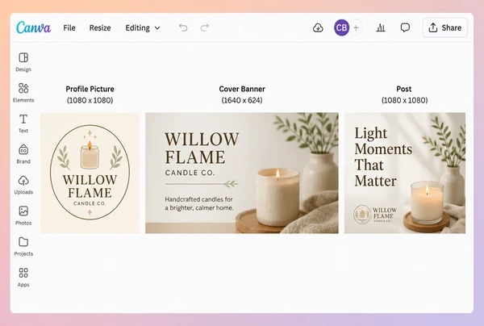Select the Profile Picture logo design

tap(90, 173)
